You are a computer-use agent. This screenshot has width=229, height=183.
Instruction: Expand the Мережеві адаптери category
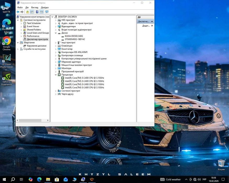point(56,62)
